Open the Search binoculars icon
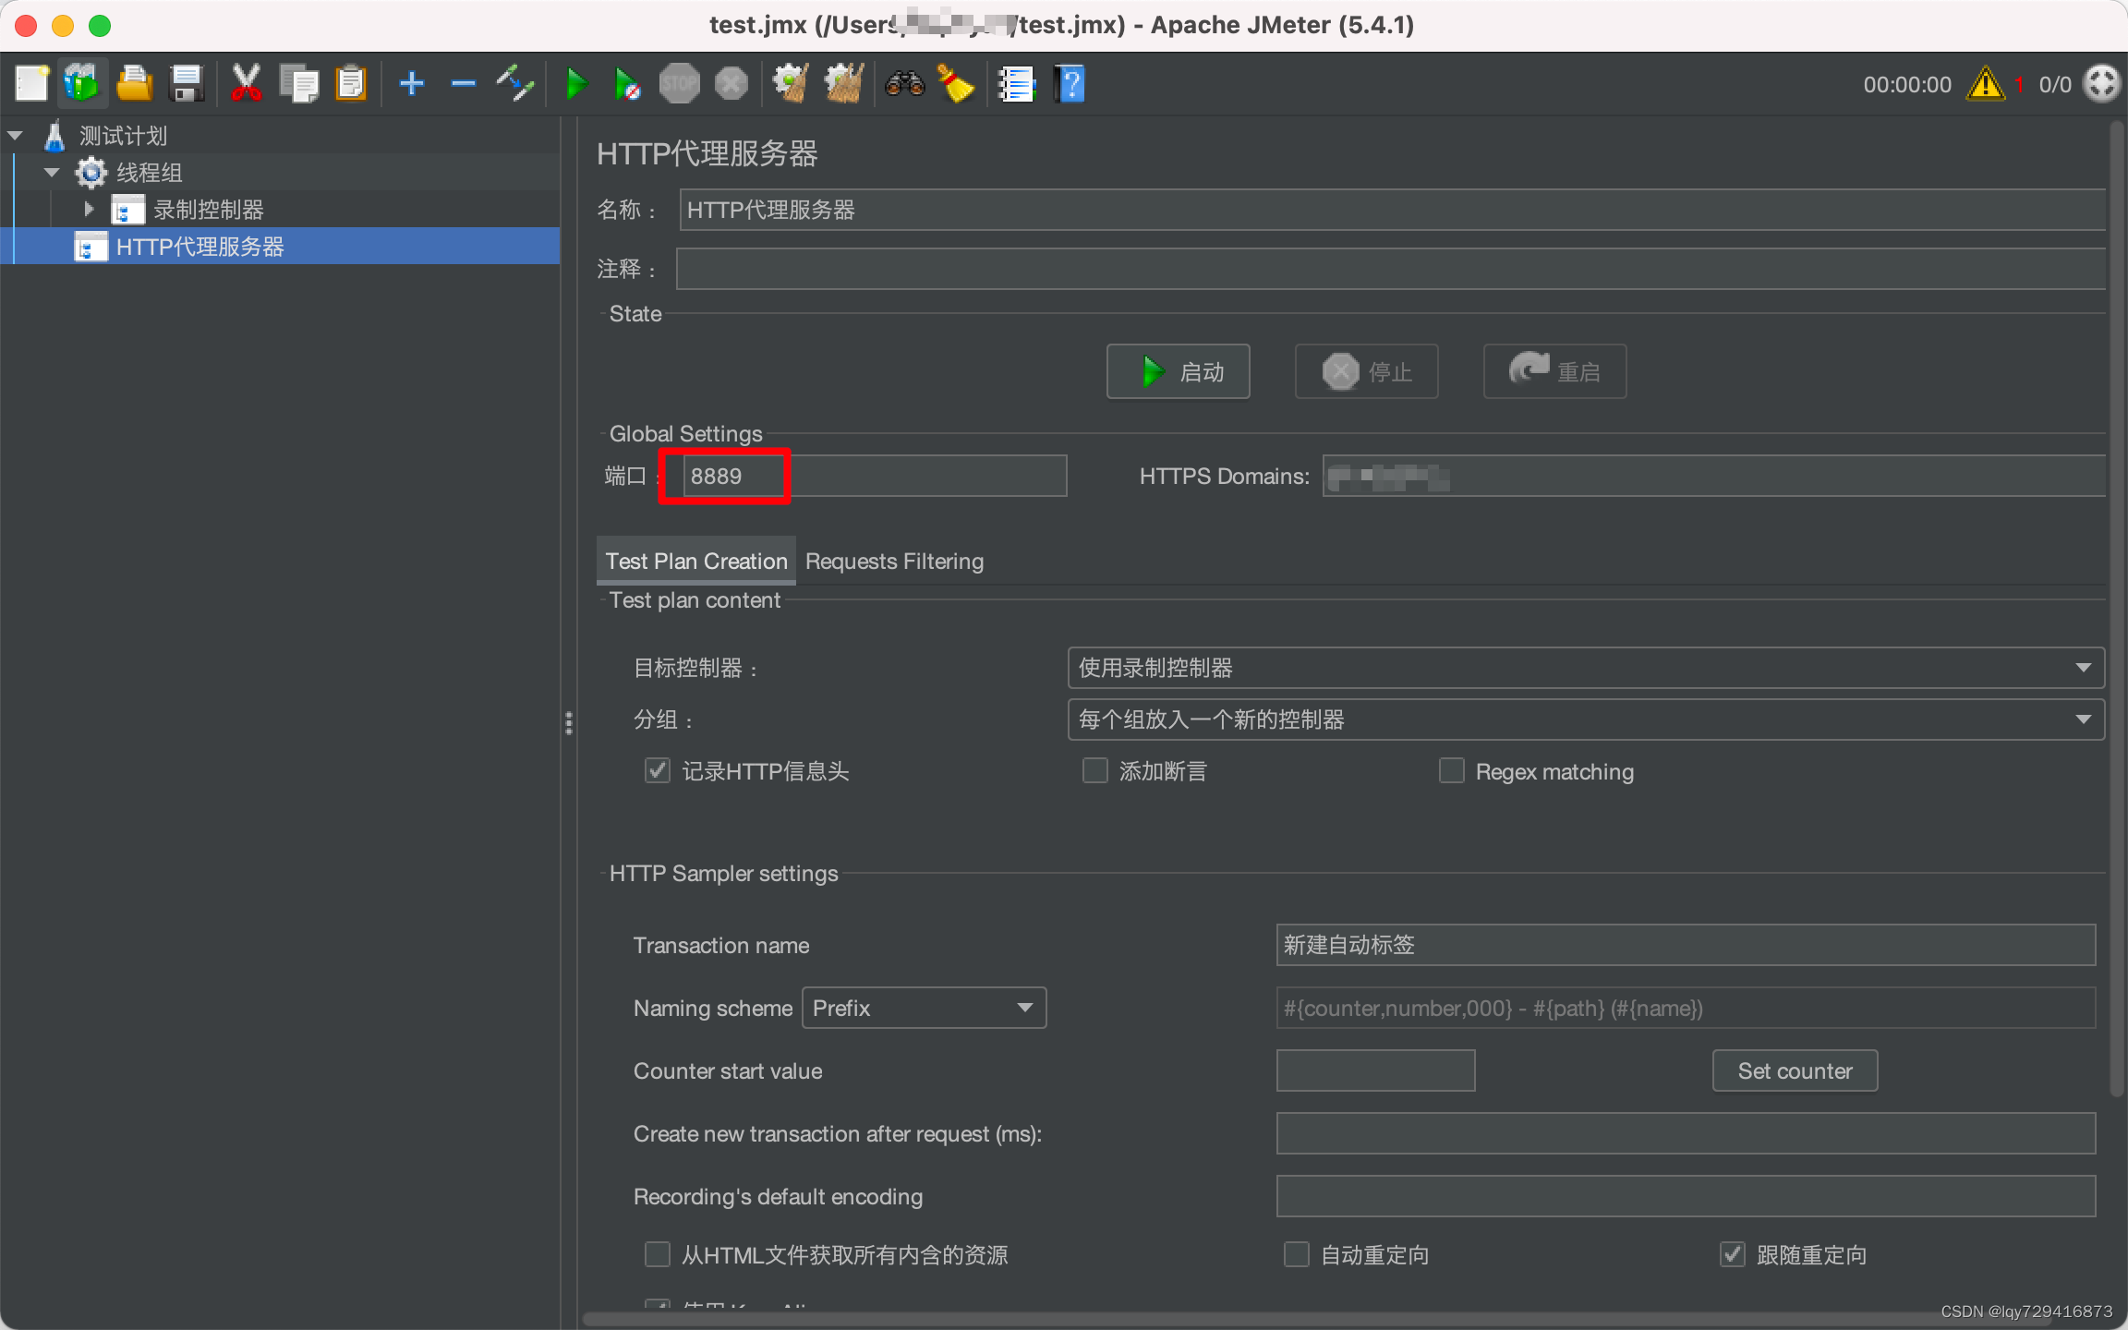The image size is (2128, 1330). coord(904,84)
